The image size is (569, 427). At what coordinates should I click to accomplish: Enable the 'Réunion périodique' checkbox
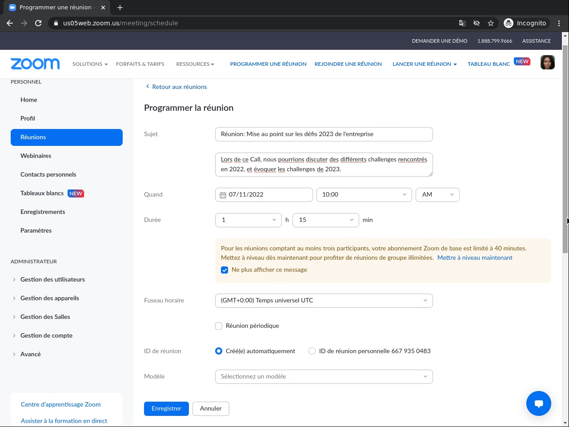click(219, 326)
